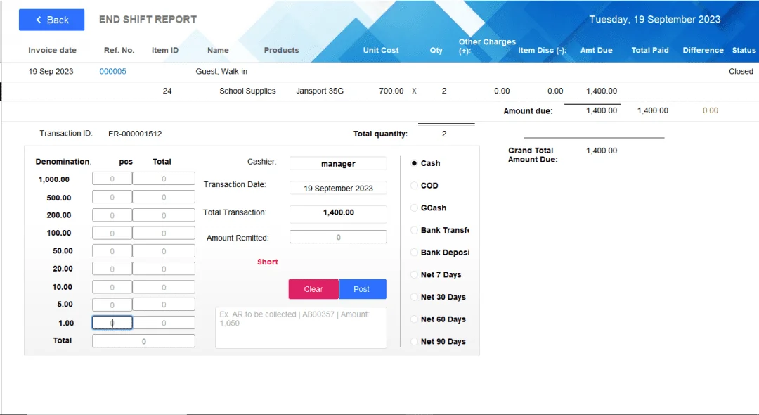Click the Guest, Walk-in customer name

pyautogui.click(x=221, y=71)
